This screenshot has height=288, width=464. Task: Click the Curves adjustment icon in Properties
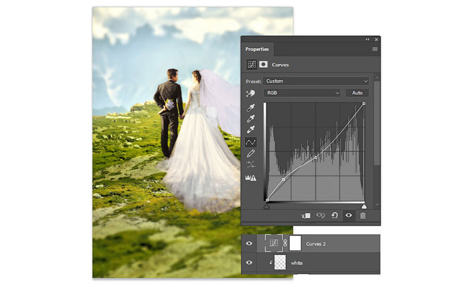(252, 64)
